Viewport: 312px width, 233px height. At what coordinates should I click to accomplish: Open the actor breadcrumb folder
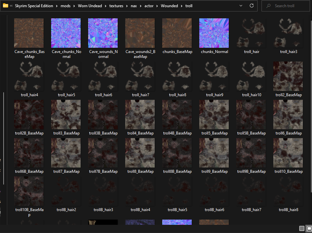[149, 6]
